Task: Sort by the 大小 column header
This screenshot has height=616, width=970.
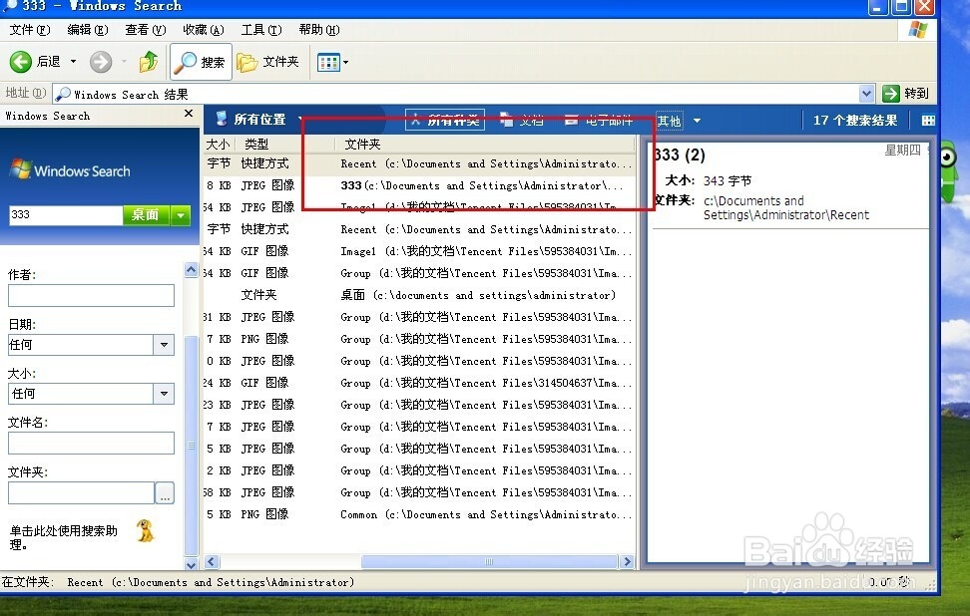Action: click(x=218, y=144)
